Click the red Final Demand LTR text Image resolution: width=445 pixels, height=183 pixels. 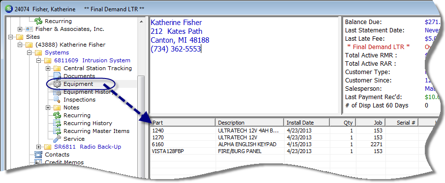[x=379, y=47]
